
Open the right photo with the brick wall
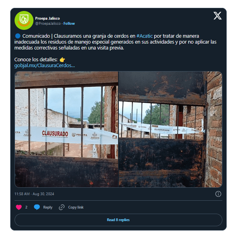tap(170, 129)
